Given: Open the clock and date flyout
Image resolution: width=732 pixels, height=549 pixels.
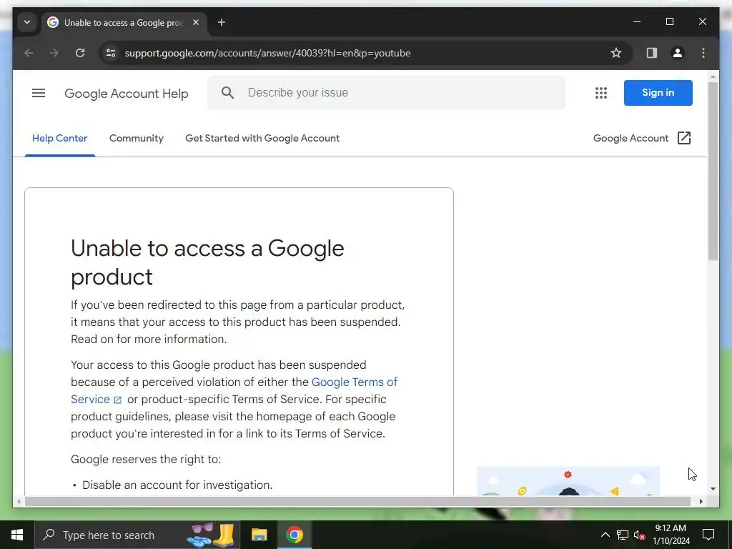Looking at the screenshot, I should tap(671, 535).
